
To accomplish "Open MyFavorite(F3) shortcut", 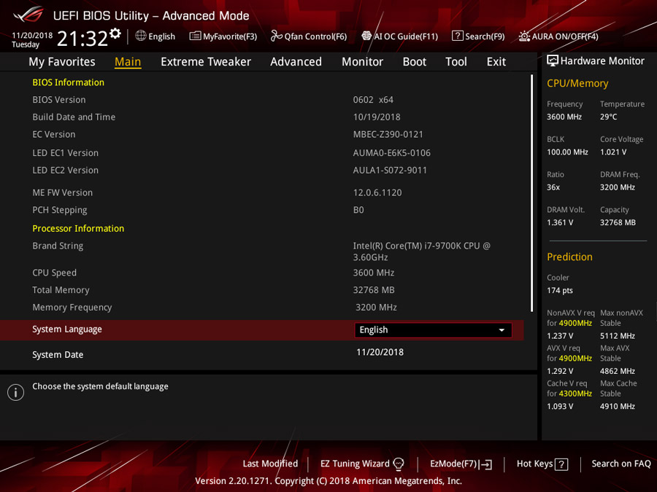I will click(x=223, y=36).
